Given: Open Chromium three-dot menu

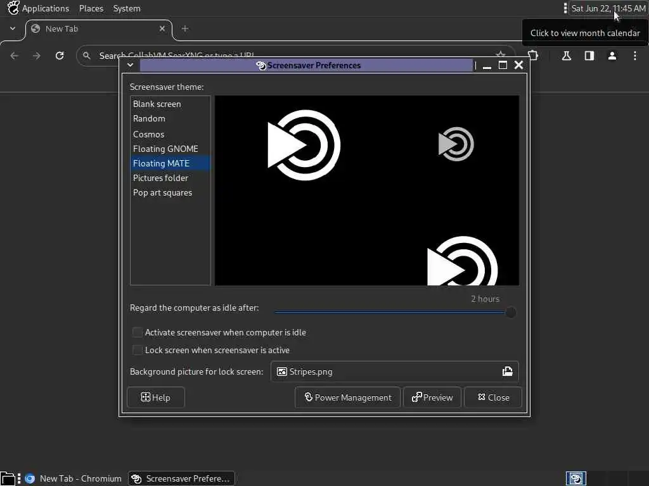Looking at the screenshot, I should tap(635, 56).
